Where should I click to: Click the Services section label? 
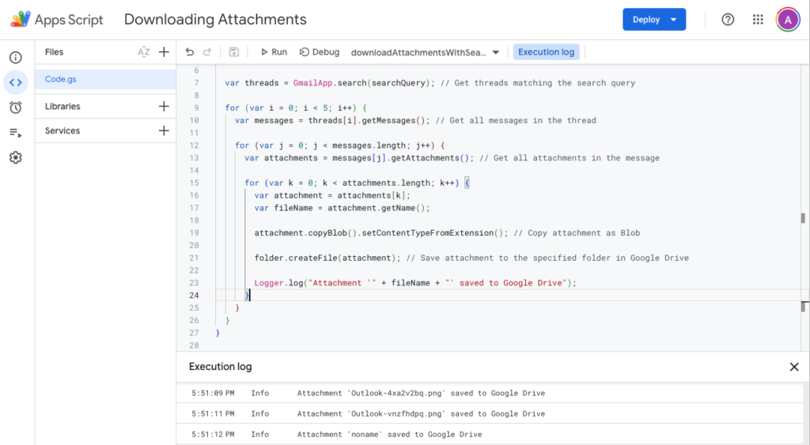click(x=62, y=130)
